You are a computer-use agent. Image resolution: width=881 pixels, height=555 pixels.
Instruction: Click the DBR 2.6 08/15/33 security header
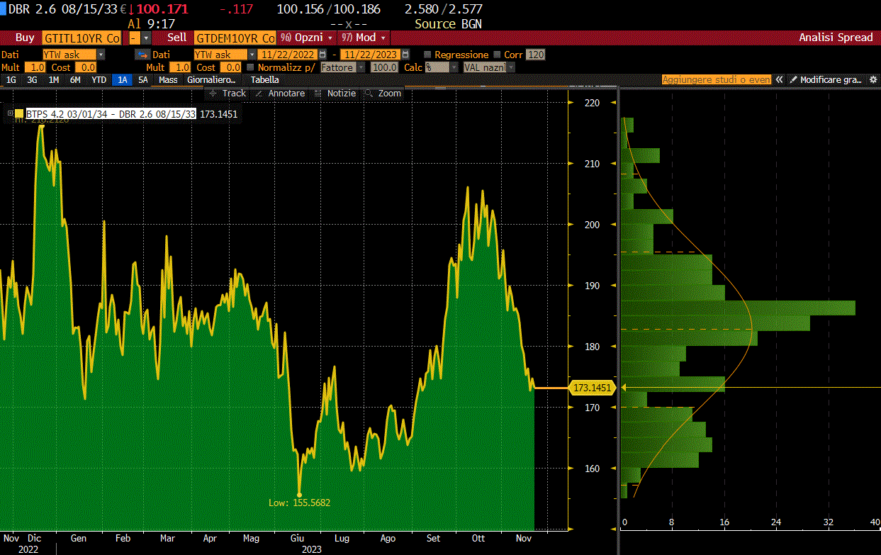tap(62, 9)
